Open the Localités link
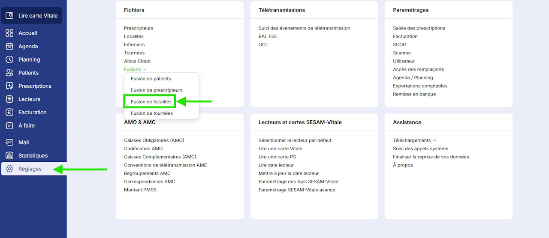The width and height of the screenshot is (549, 238). 134,36
